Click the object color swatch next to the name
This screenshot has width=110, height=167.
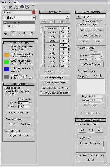pos(34,12)
